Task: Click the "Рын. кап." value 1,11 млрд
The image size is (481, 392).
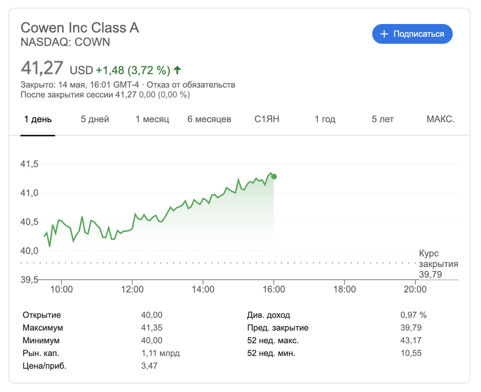Action: point(160,353)
